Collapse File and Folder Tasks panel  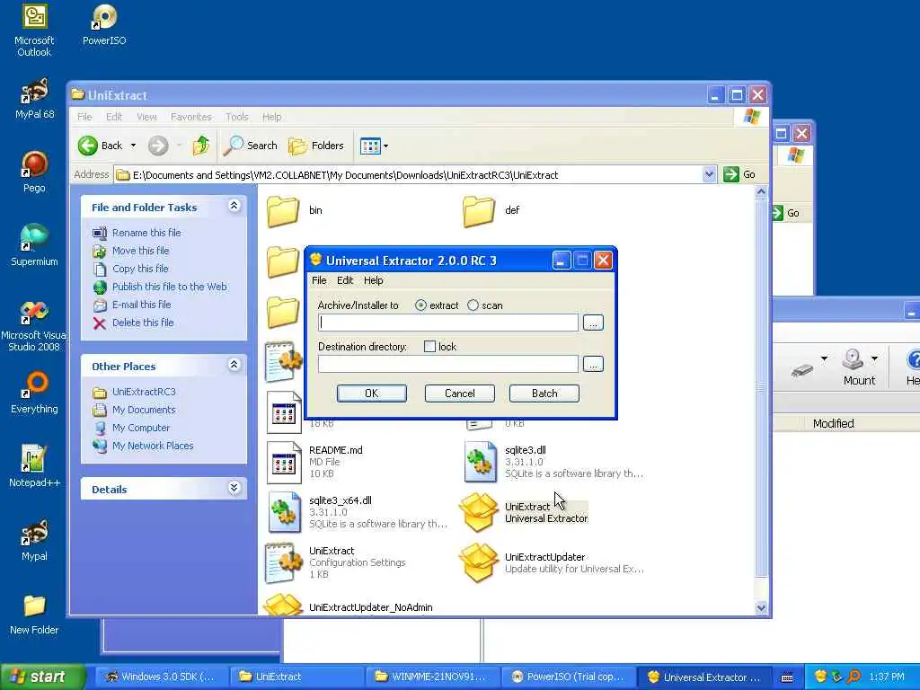coord(234,206)
